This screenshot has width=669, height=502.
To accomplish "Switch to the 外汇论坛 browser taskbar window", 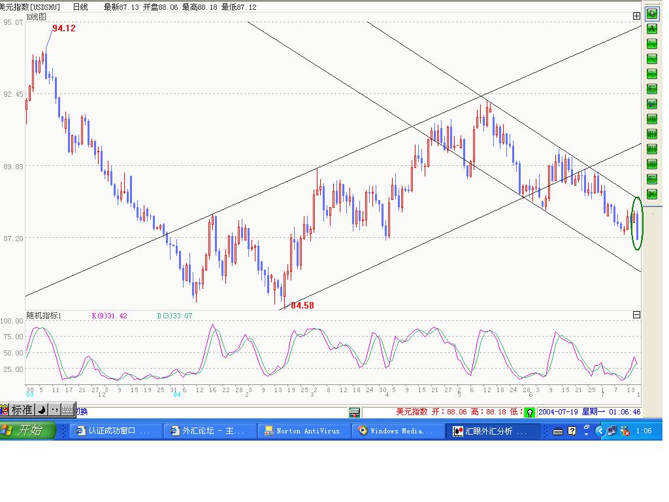I will (x=210, y=431).
